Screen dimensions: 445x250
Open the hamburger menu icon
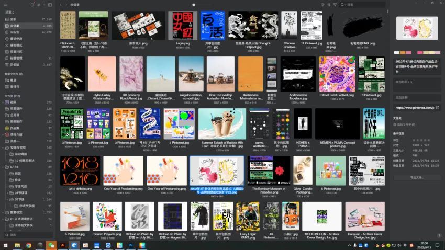[5, 5]
